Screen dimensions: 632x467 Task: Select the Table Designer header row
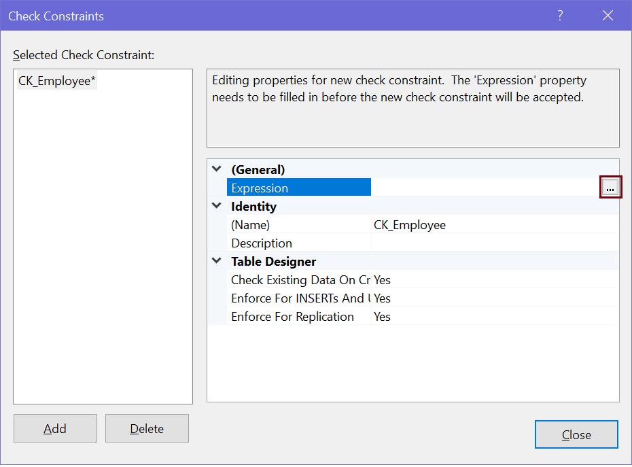285,261
